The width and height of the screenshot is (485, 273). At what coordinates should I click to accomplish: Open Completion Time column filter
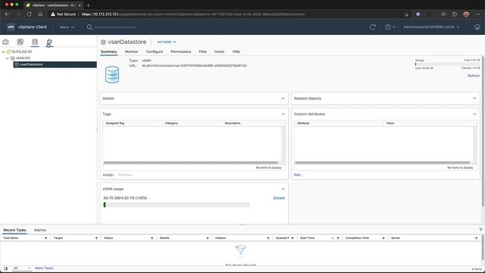[383, 238]
